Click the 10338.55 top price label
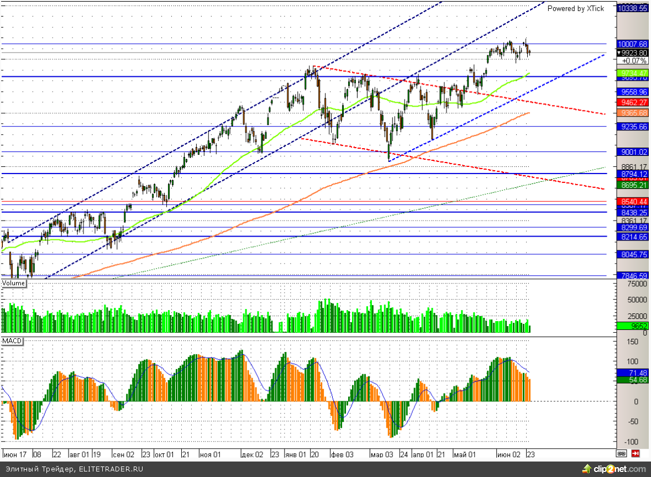651x477 pixels. click(x=632, y=8)
